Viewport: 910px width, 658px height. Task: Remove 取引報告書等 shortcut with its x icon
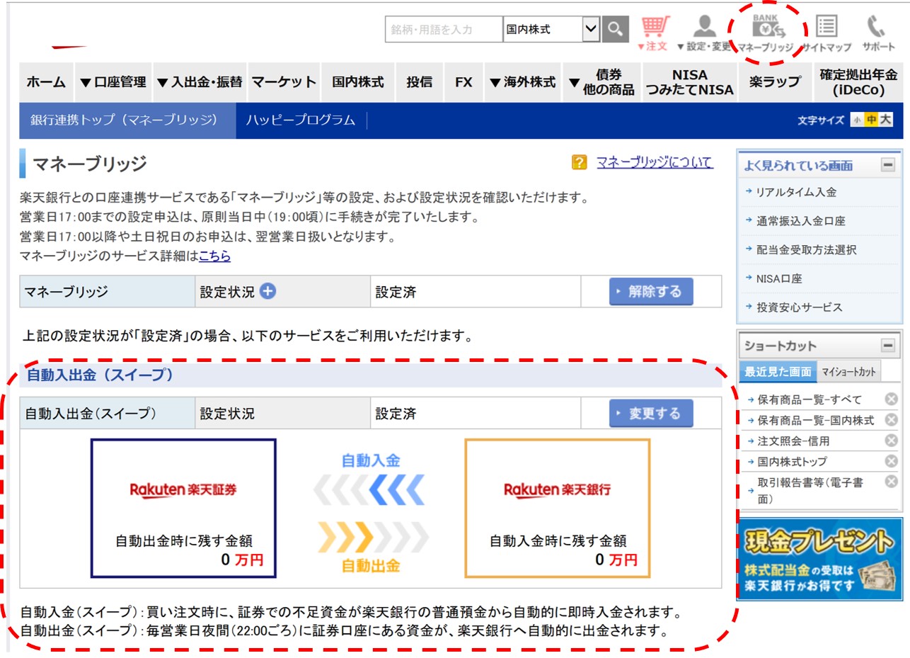tap(892, 482)
